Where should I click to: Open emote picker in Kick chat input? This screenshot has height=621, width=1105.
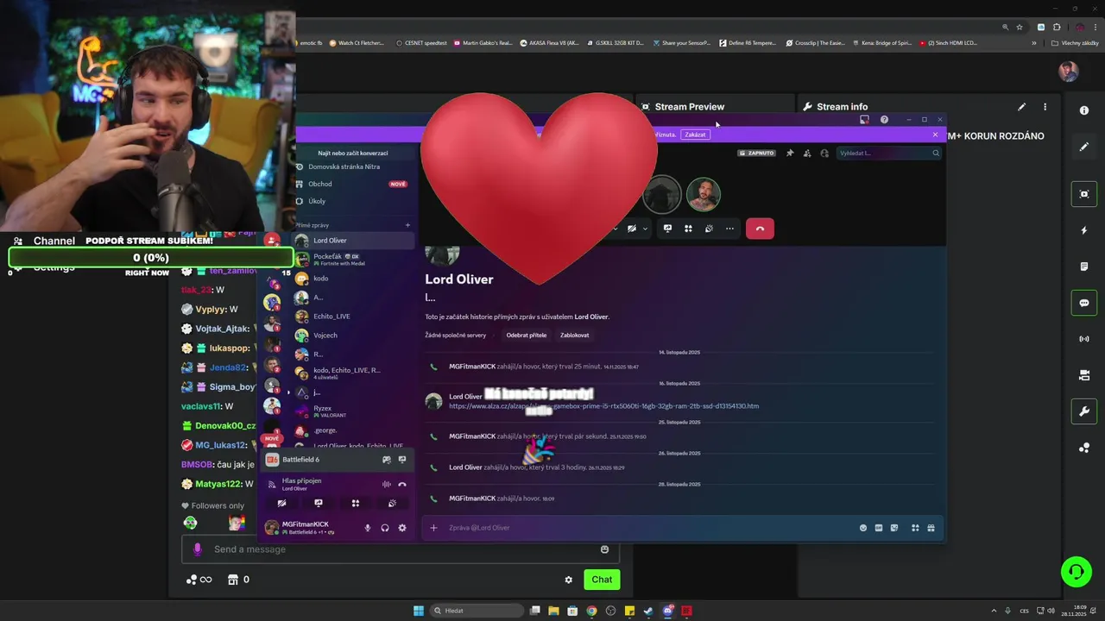pyautogui.click(x=604, y=549)
